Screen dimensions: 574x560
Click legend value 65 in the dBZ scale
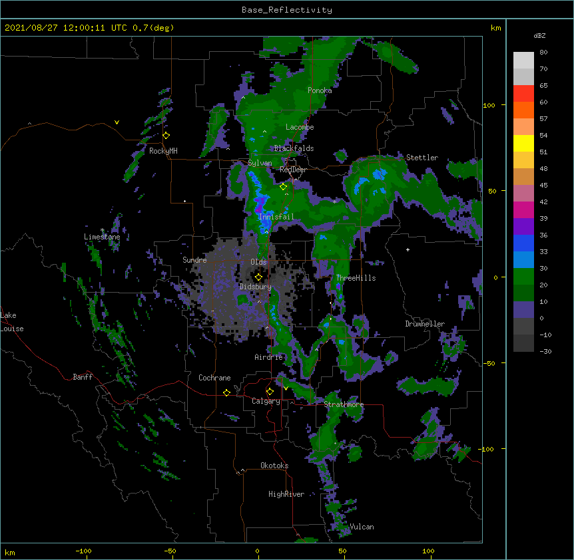click(543, 86)
